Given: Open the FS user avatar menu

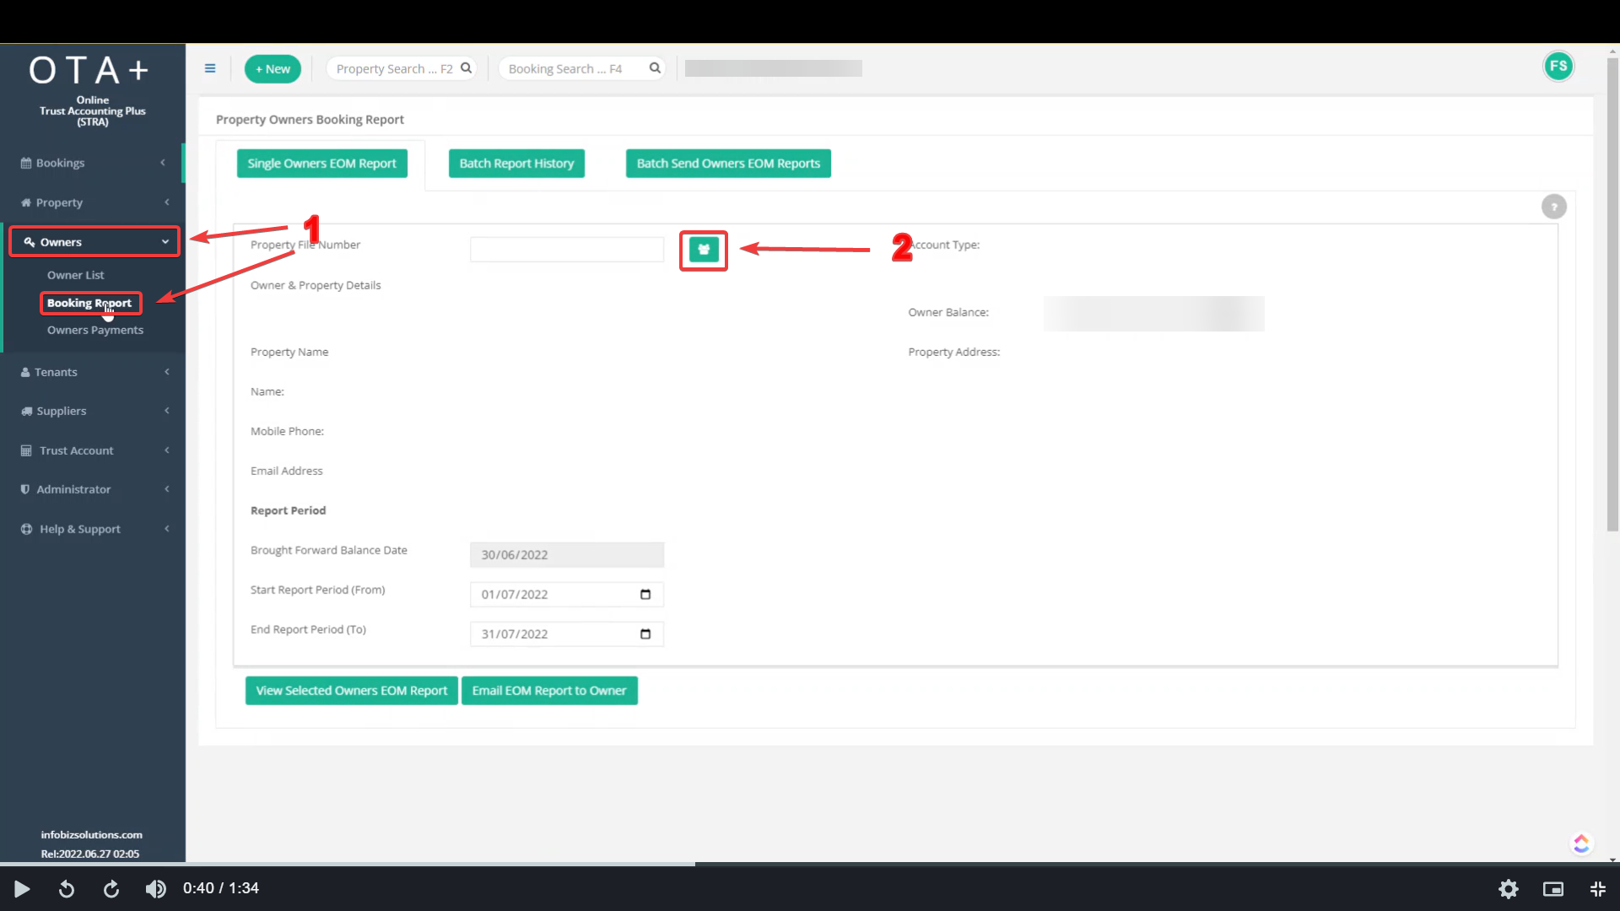Looking at the screenshot, I should coord(1558,67).
